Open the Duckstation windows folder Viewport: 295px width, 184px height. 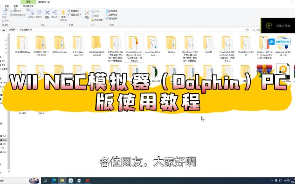pyautogui.click(x=134, y=48)
